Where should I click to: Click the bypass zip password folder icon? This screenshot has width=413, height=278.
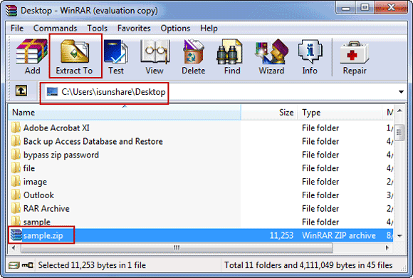click(16, 155)
